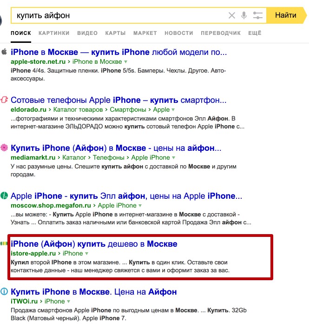Open the Маркет tab
Screen dimensions: 309x330
click(145, 33)
